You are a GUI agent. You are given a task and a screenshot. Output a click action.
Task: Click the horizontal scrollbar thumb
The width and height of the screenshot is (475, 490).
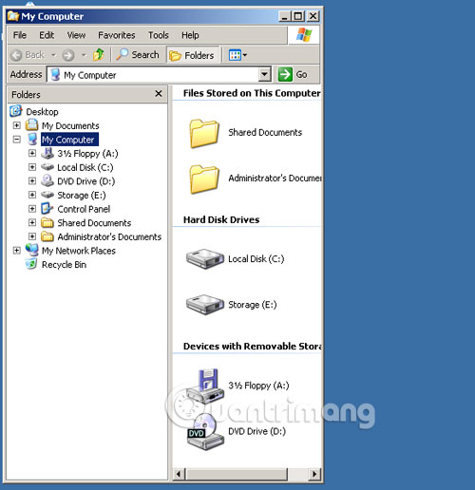[x=237, y=474]
